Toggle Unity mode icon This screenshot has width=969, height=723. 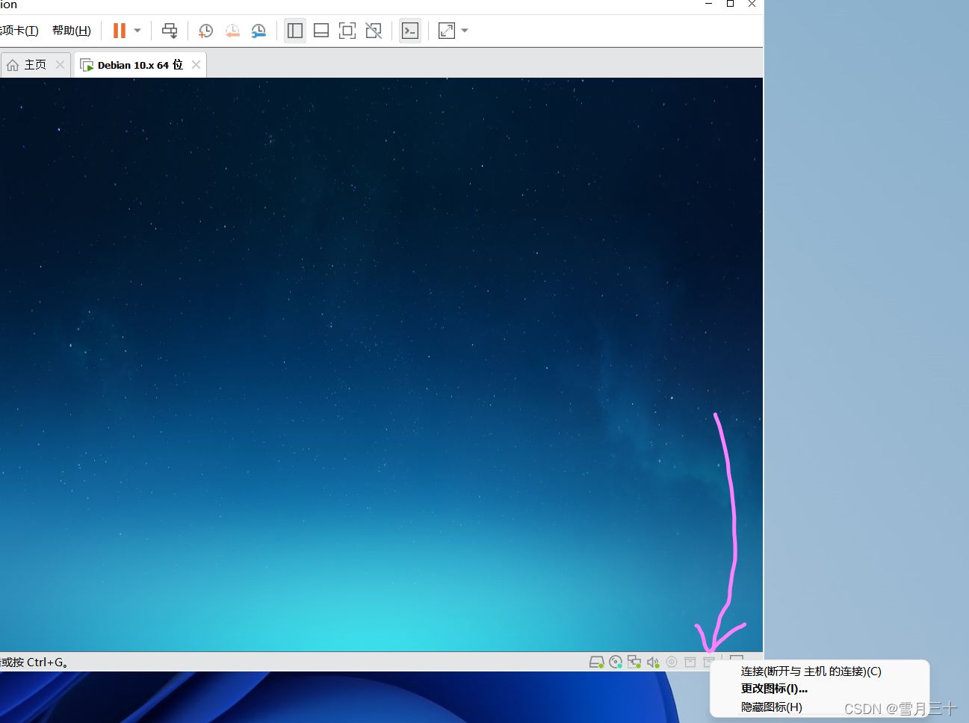click(374, 31)
